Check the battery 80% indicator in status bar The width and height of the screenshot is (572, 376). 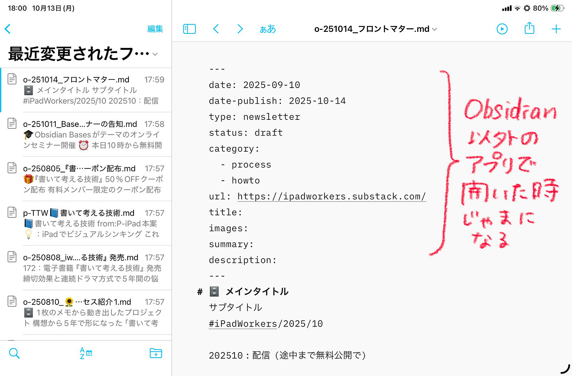[x=548, y=8]
